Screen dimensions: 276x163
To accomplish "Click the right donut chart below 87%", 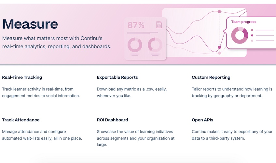I will coord(155,45).
